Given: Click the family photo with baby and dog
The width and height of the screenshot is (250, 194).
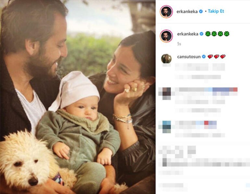Looking at the screenshot, I should click(78, 97).
